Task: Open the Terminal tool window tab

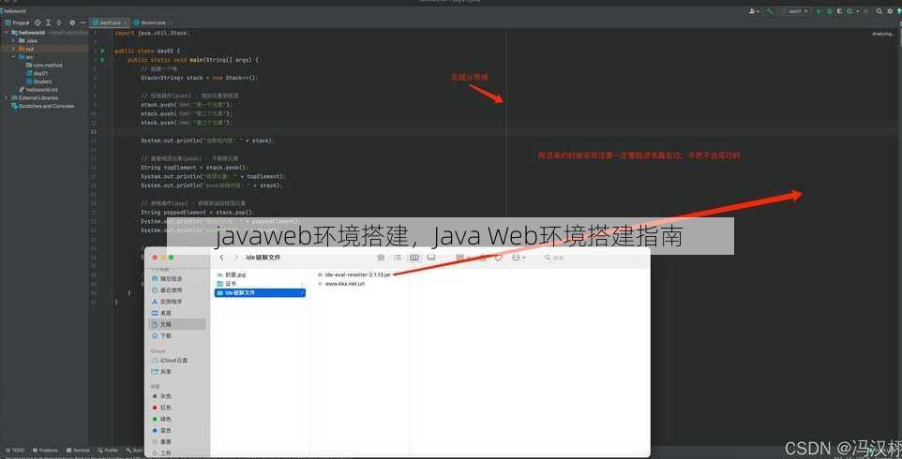Action: [x=78, y=451]
